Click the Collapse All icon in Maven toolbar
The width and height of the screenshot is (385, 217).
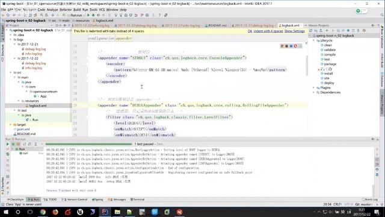click(x=359, y=31)
